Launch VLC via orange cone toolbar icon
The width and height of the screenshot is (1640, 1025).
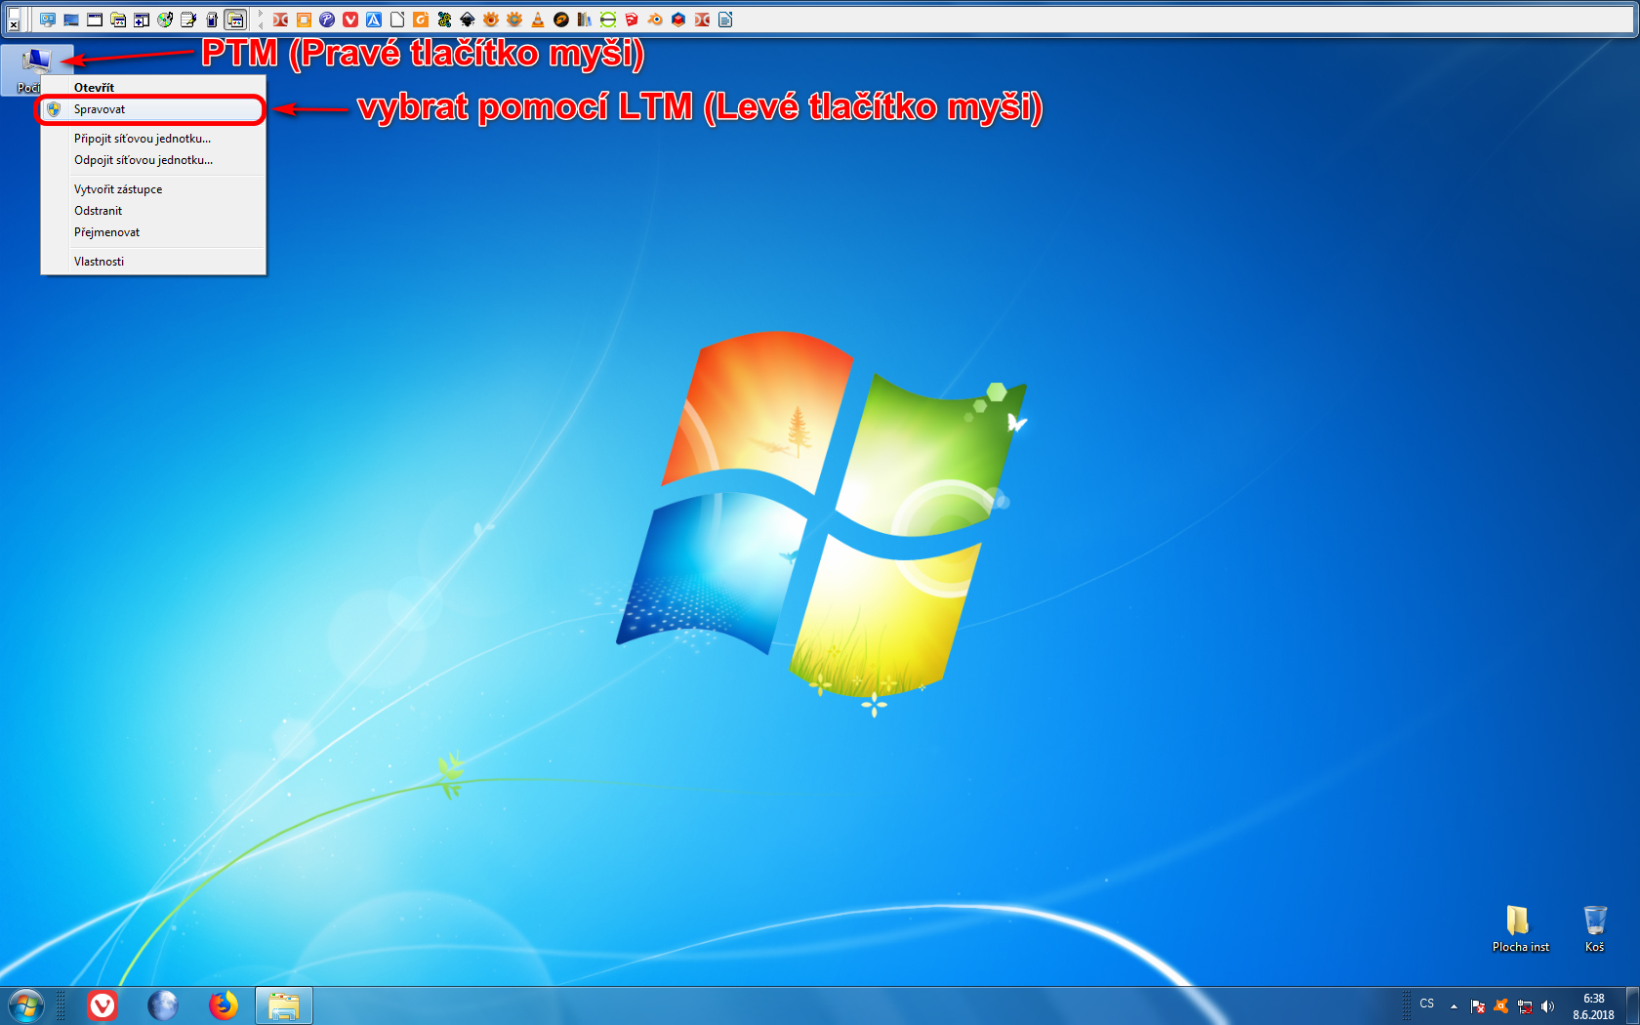point(538,20)
